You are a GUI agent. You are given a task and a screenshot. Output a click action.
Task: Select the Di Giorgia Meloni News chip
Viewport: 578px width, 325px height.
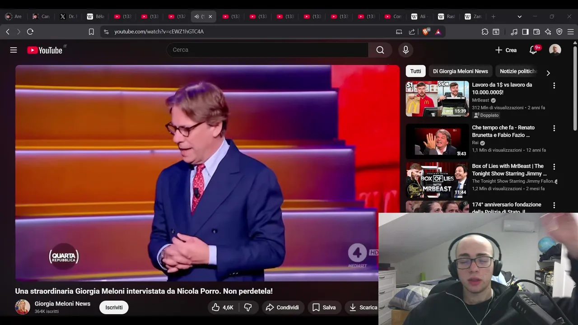[460, 71]
